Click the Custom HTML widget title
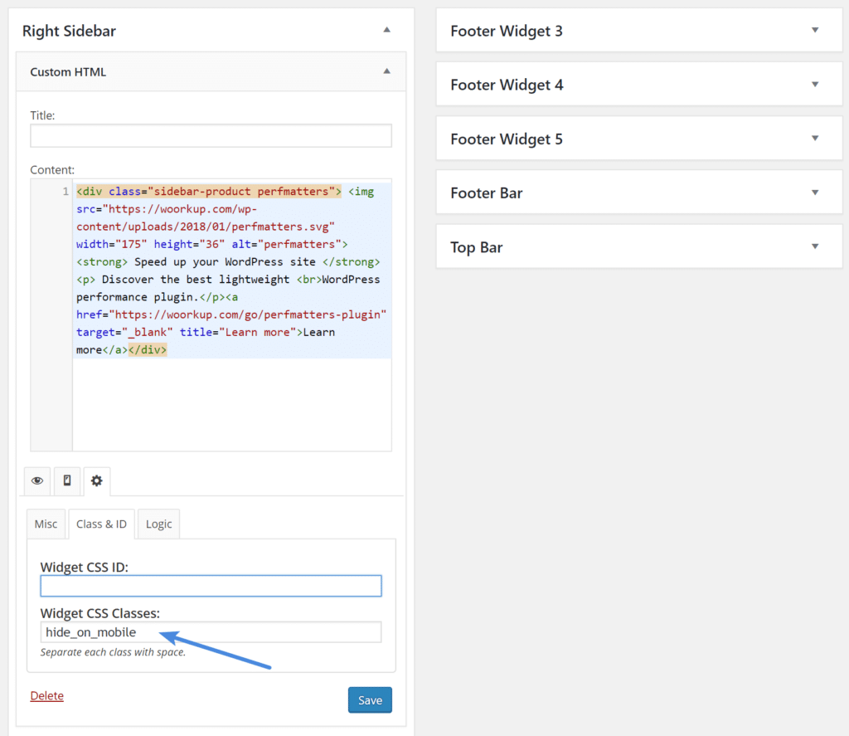The image size is (849, 736). pyautogui.click(x=68, y=72)
